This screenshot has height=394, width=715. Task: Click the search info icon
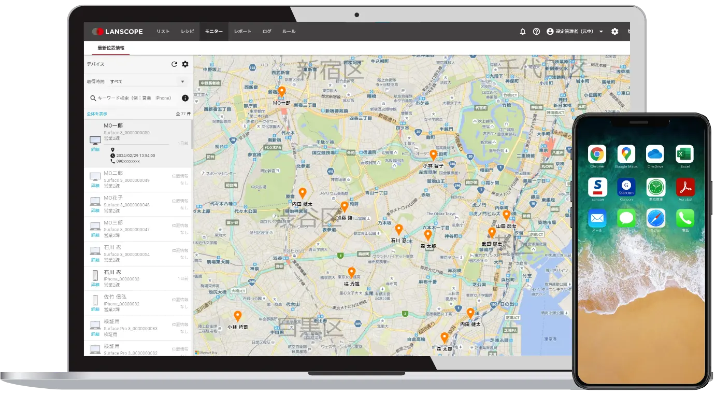pos(185,98)
